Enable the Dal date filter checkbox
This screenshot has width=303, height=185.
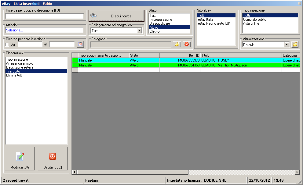pyautogui.click(x=7, y=44)
